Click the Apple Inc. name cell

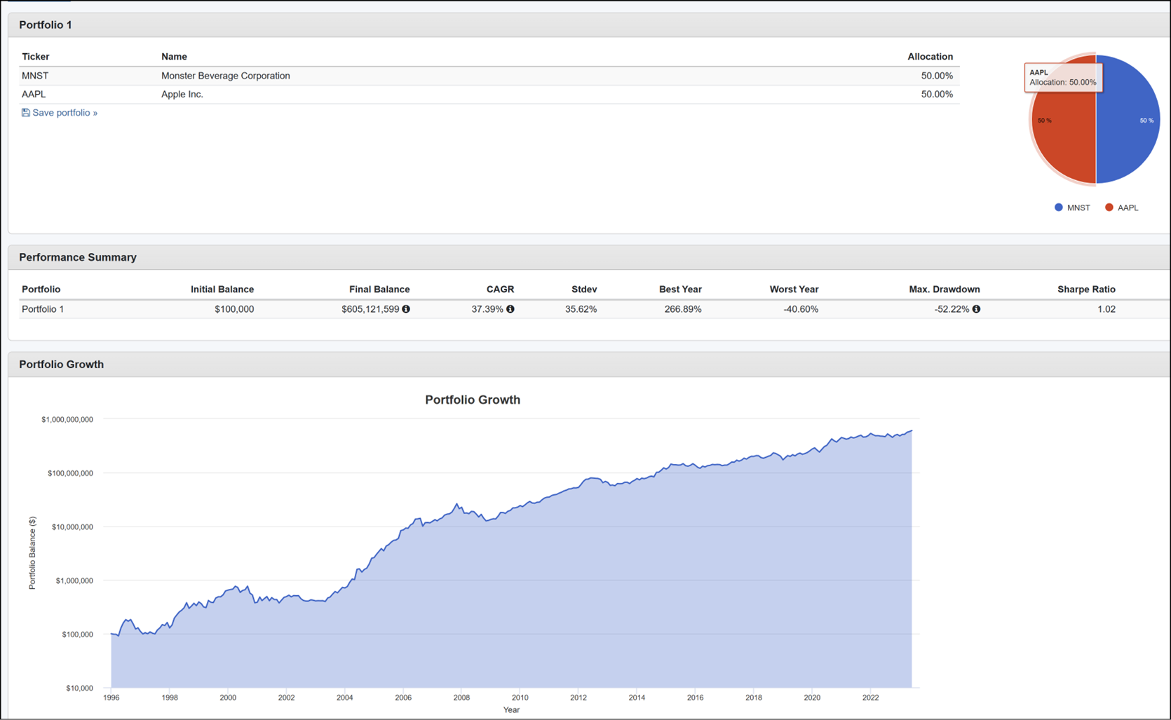(x=182, y=94)
